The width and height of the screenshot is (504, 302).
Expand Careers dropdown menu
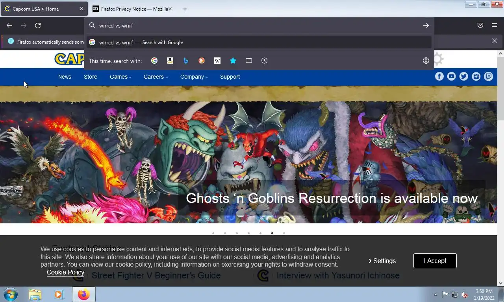point(156,77)
